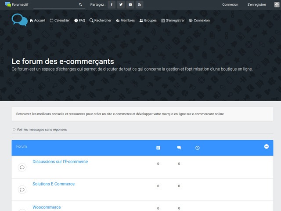281x211 pixels.
Task: Click S'enregistrer in the top bar
Action: (256, 4)
